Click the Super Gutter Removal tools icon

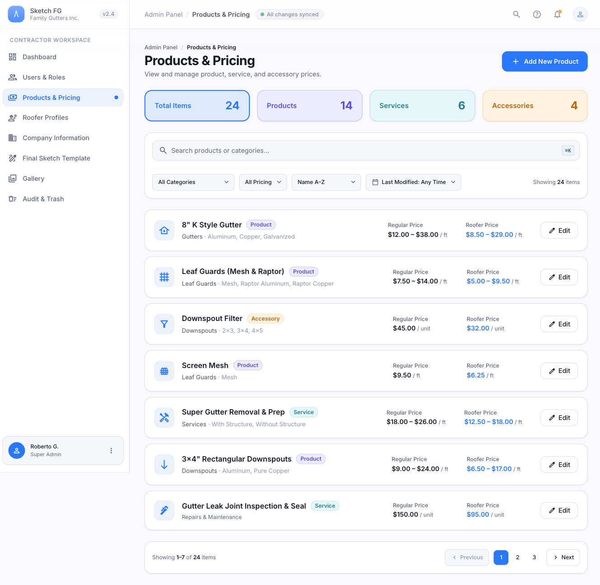[x=164, y=418]
